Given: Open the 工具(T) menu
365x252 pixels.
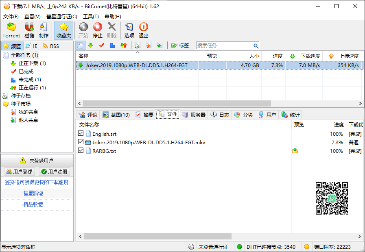Looking at the screenshot, I should pos(91,17).
